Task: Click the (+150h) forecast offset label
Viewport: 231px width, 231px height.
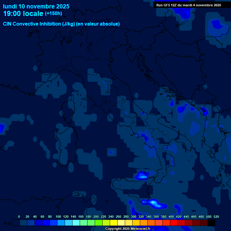Action: click(x=54, y=14)
